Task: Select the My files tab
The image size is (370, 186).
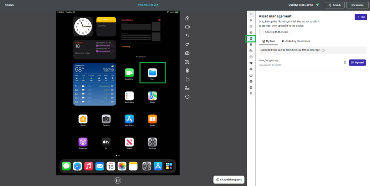Action: coord(268,41)
